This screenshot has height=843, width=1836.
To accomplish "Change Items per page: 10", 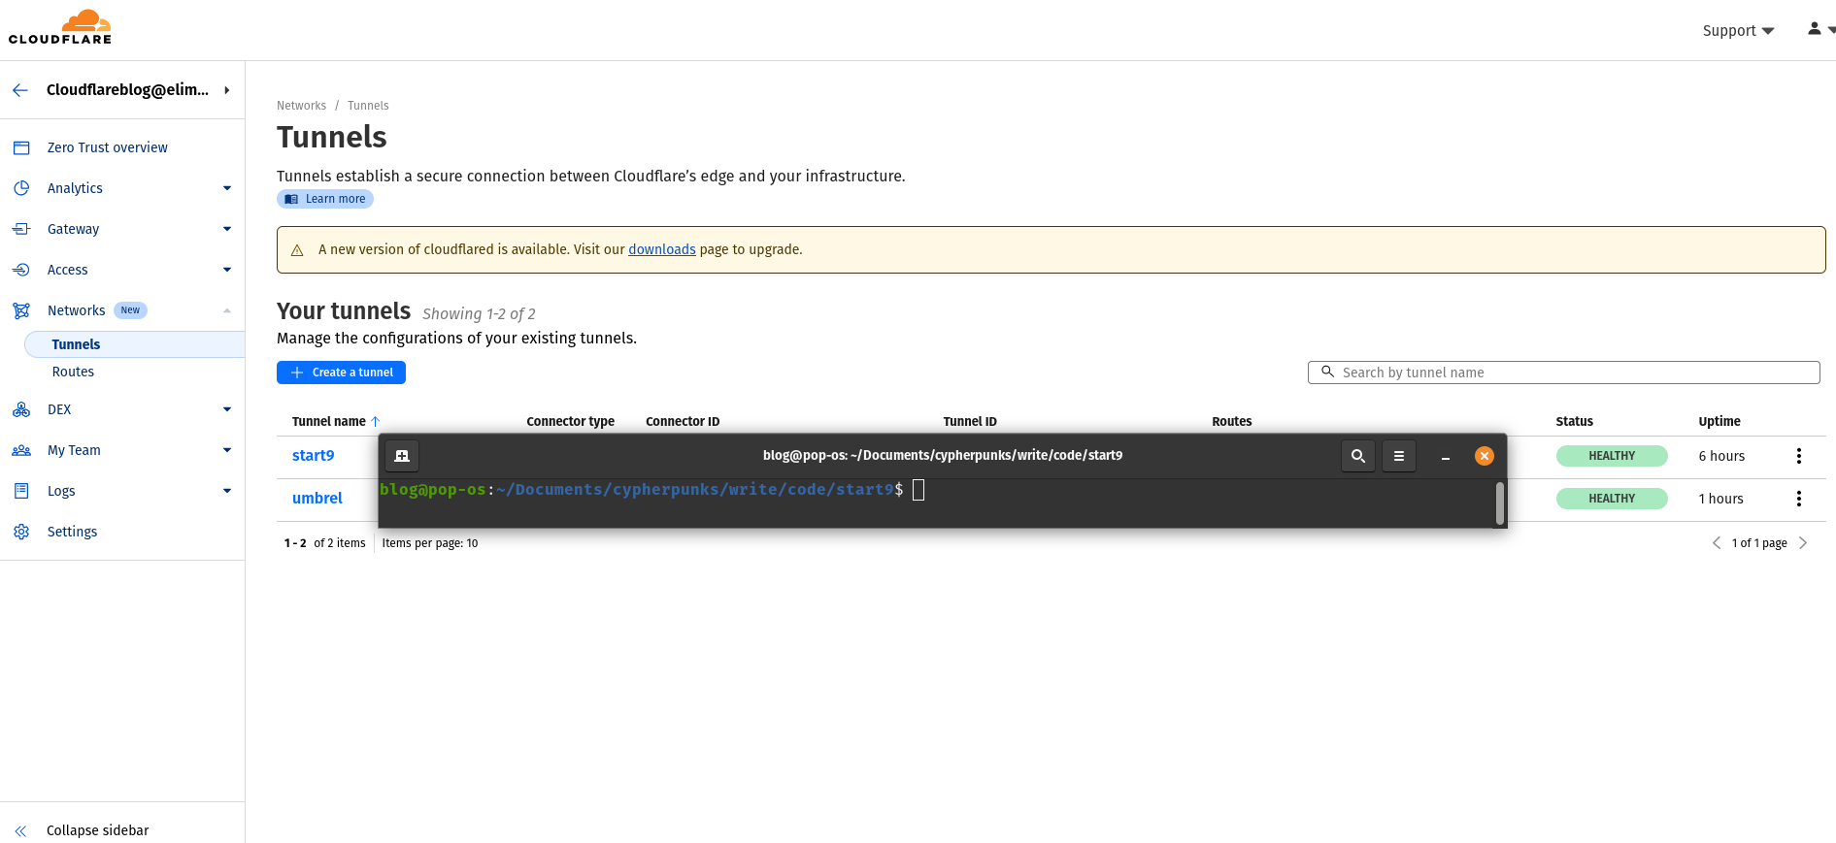I will [430, 543].
